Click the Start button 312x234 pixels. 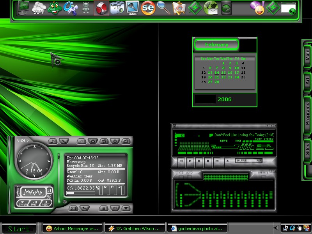tap(19, 229)
